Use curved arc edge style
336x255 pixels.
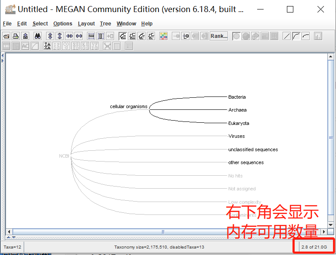pyautogui.click(x=296, y=36)
